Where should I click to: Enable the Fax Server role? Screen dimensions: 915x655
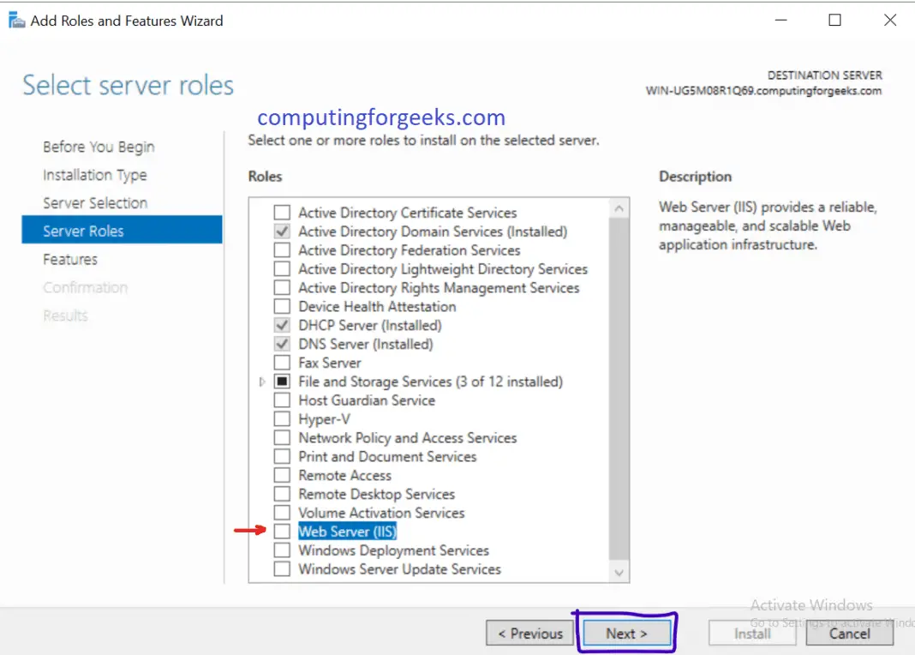[x=282, y=363]
